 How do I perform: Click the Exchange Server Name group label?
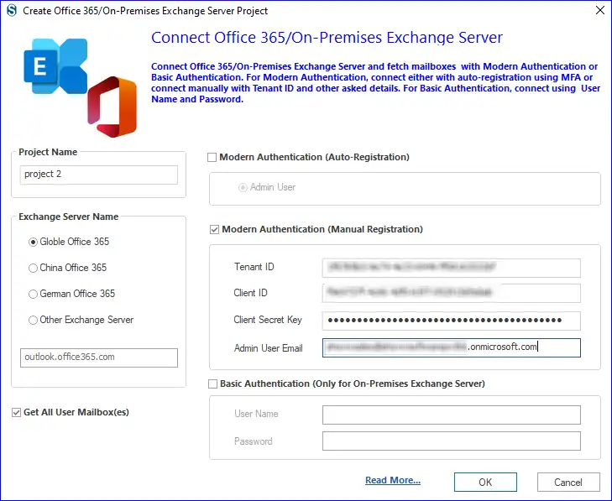coord(68,217)
